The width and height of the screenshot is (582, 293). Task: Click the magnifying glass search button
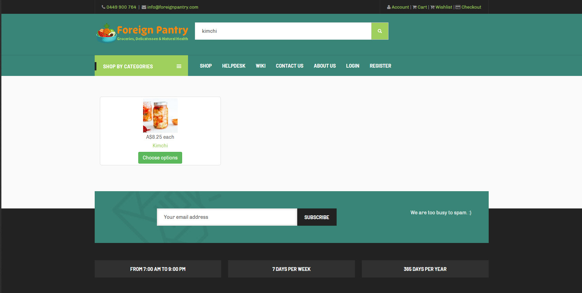point(380,31)
